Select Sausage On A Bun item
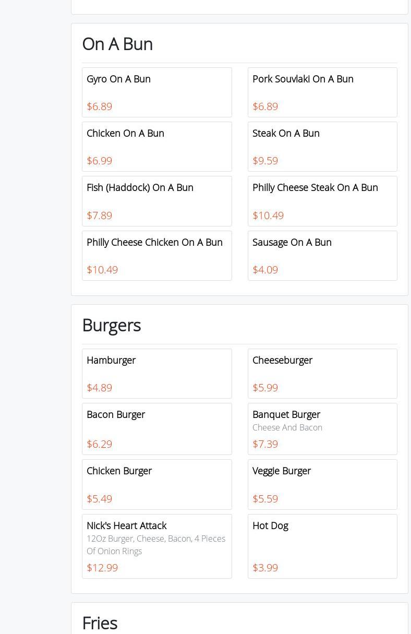The width and height of the screenshot is (411, 634). [x=322, y=256]
